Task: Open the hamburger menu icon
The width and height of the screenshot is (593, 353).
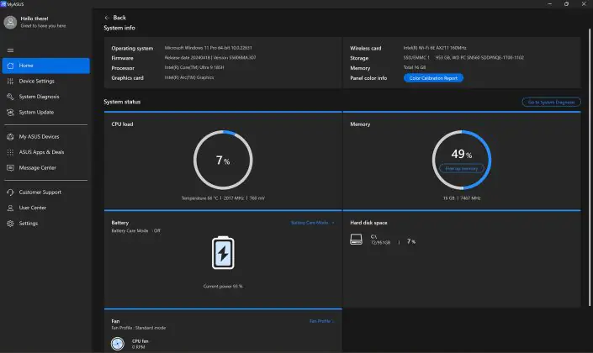Action: click(x=10, y=50)
